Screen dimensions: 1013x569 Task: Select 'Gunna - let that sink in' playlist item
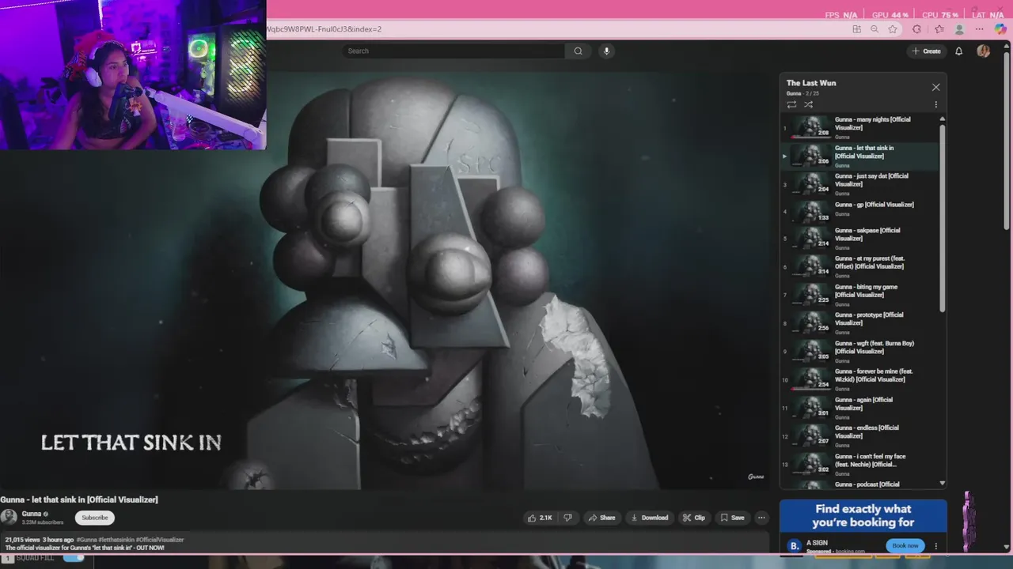pyautogui.click(x=861, y=156)
